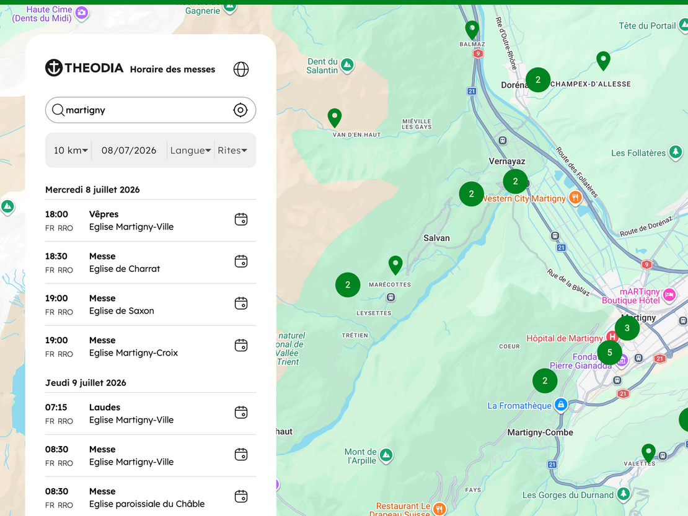Screen dimensions: 688x516
Task: Open the 10 km radius dropdown
Action: click(x=71, y=151)
